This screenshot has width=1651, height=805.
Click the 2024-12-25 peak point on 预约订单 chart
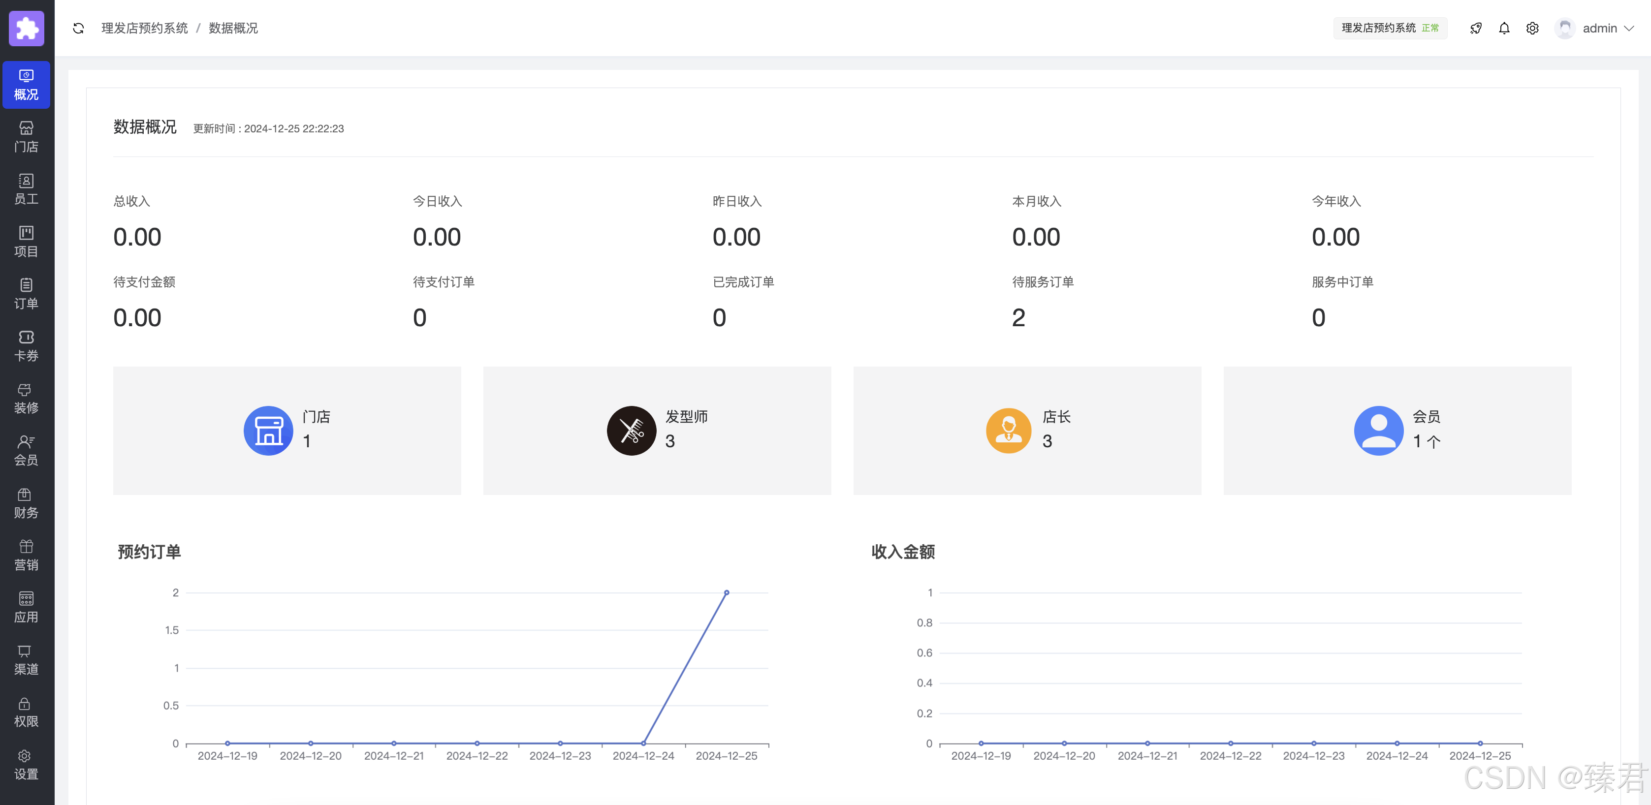[726, 592]
